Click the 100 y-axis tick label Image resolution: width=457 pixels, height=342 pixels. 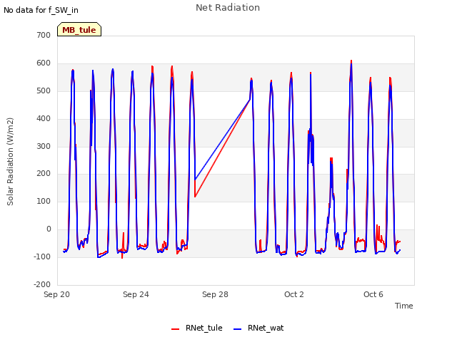44,201
